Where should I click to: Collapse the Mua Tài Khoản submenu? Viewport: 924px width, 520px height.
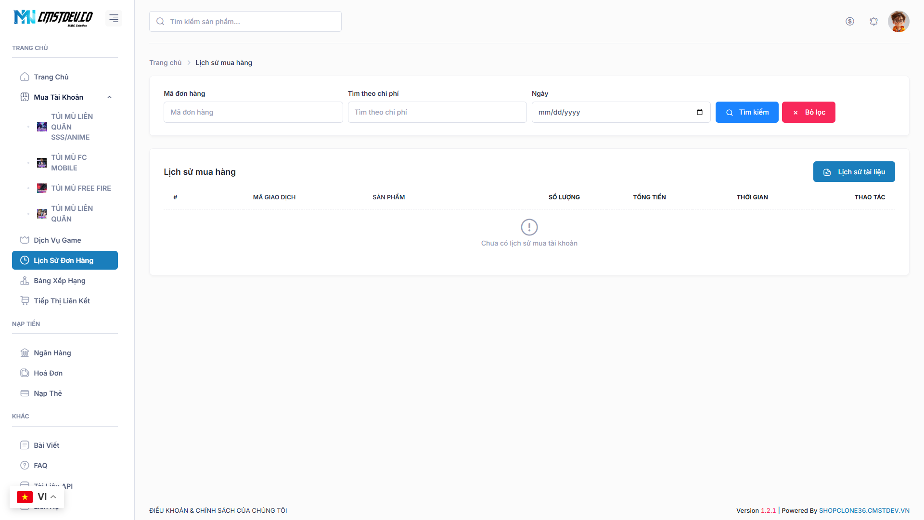109,97
